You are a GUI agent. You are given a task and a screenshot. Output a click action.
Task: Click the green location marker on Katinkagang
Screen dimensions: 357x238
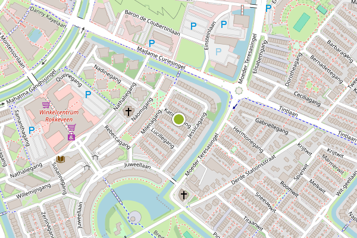178,119
